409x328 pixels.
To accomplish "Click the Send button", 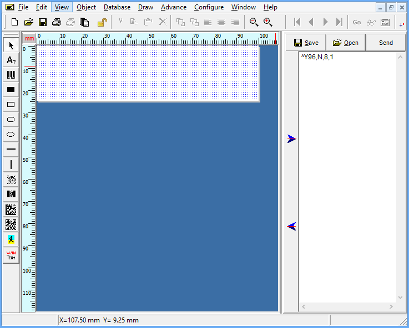I will 386,43.
